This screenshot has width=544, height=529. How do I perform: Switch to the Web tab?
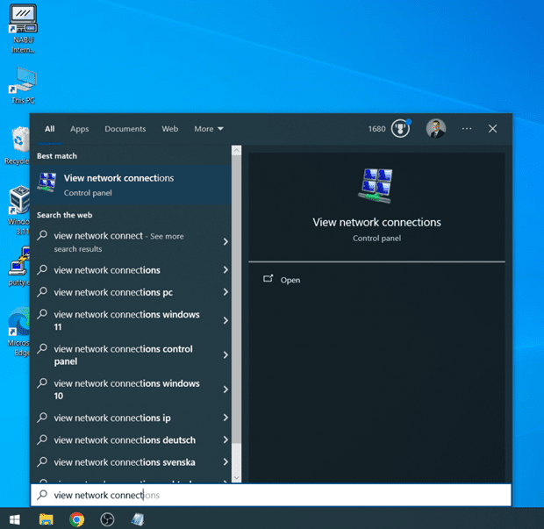169,129
